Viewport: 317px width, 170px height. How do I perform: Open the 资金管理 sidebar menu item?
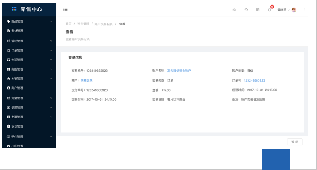click(x=29, y=98)
